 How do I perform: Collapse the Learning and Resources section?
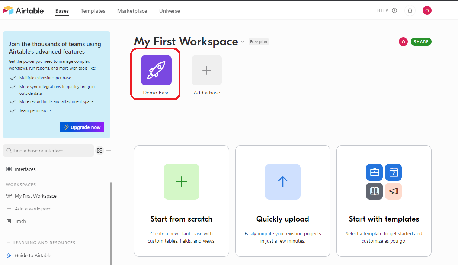9,243
